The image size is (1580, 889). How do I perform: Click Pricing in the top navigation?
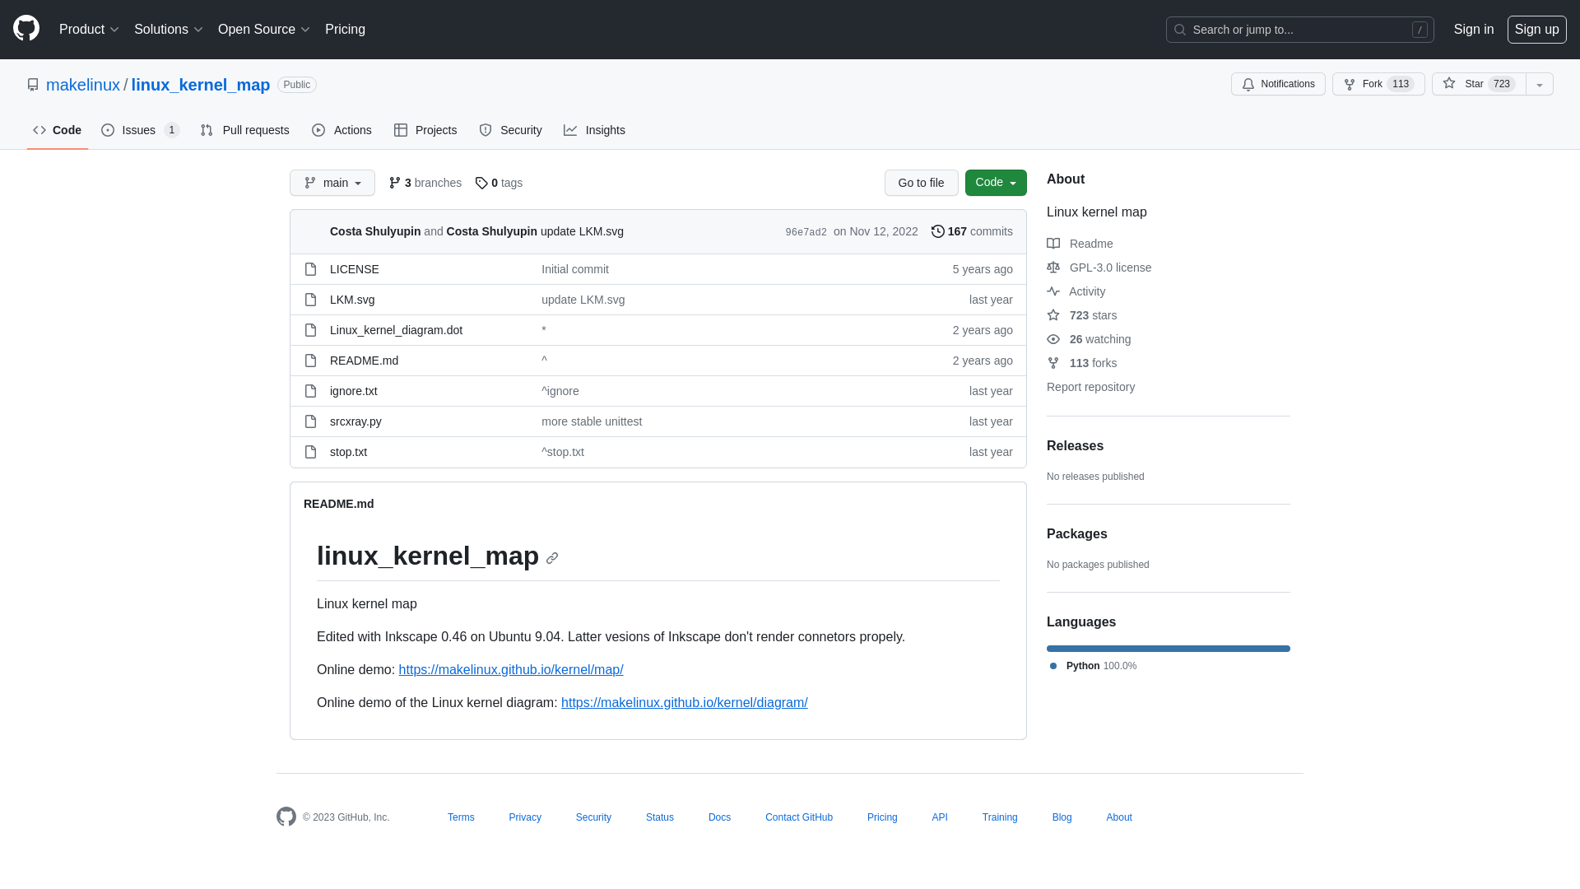click(345, 30)
